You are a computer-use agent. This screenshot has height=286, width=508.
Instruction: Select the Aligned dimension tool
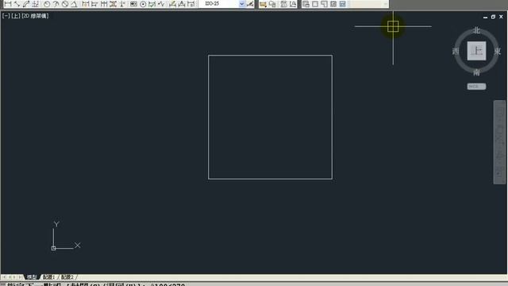pos(17,4)
